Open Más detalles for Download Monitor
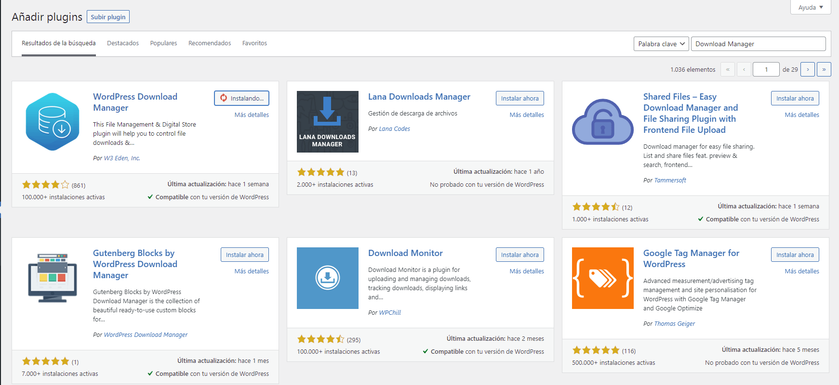 point(527,271)
